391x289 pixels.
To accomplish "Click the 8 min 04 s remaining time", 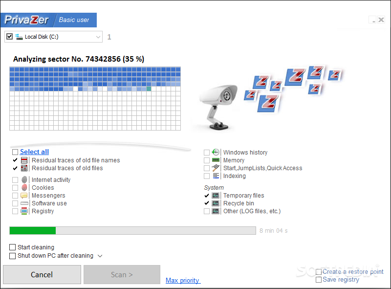I will (x=273, y=231).
